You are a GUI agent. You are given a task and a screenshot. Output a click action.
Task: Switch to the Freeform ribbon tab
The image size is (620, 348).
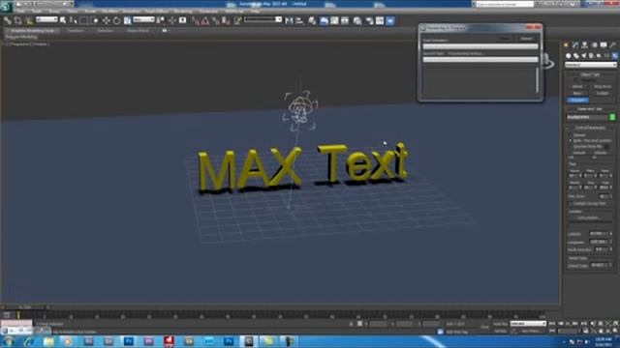76,30
